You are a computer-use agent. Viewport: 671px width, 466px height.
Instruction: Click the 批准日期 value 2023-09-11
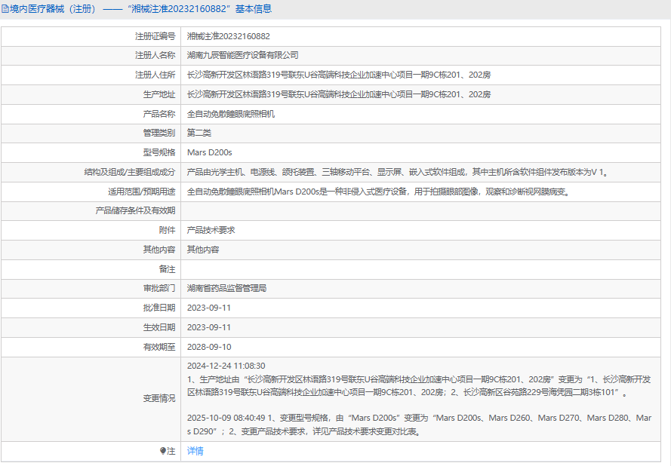pyautogui.click(x=209, y=308)
